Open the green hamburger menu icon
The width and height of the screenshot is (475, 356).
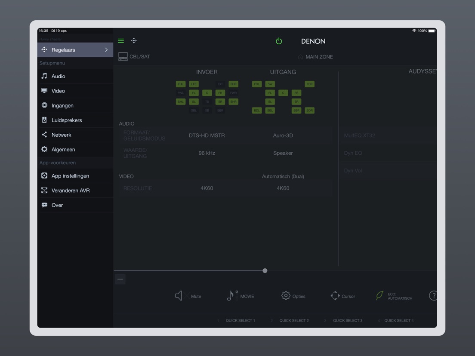point(120,40)
